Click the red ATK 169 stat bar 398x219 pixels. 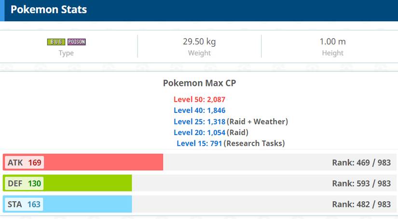[83, 162]
